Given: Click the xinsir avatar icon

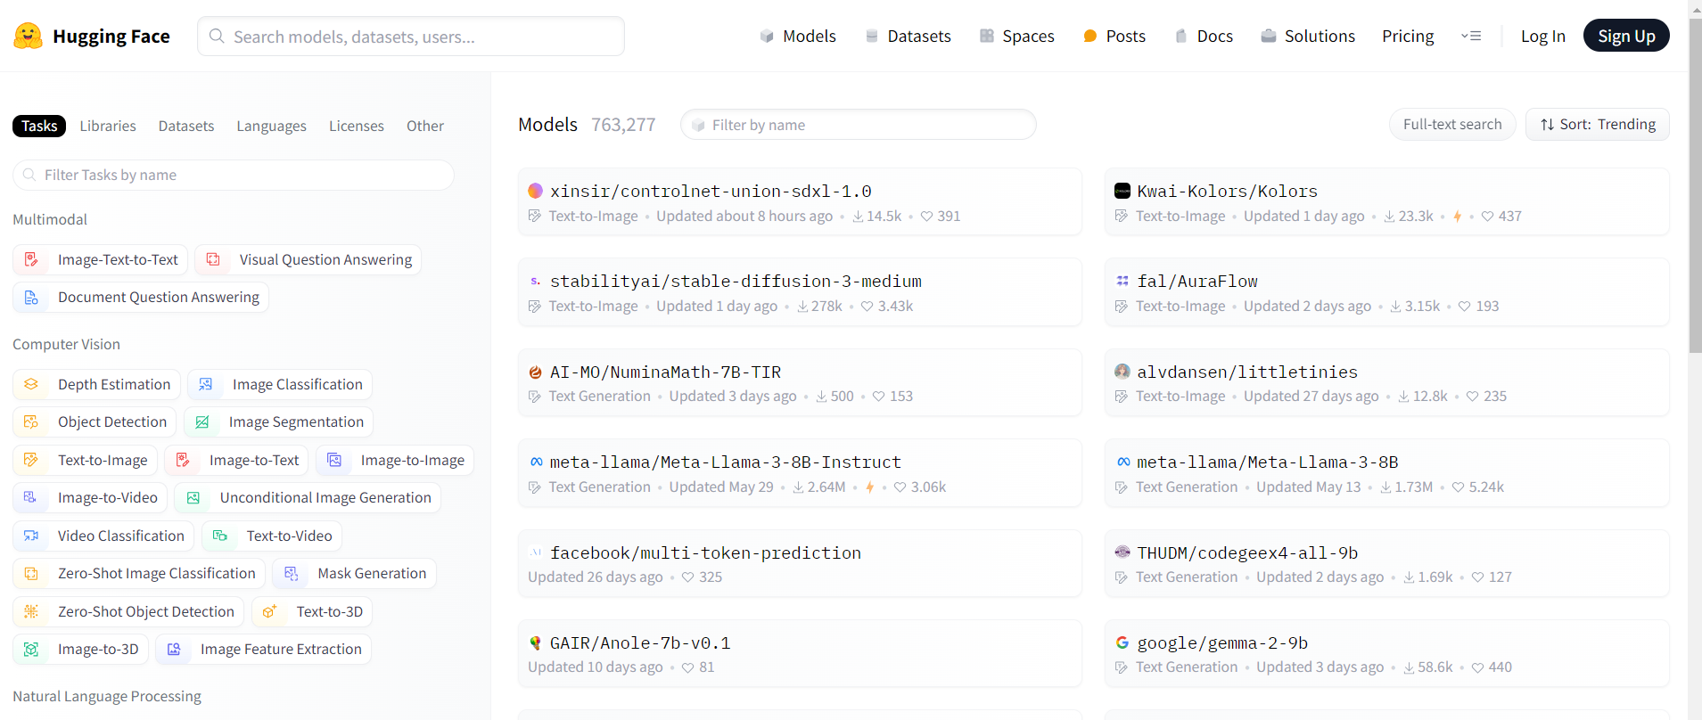Looking at the screenshot, I should [x=536, y=191].
